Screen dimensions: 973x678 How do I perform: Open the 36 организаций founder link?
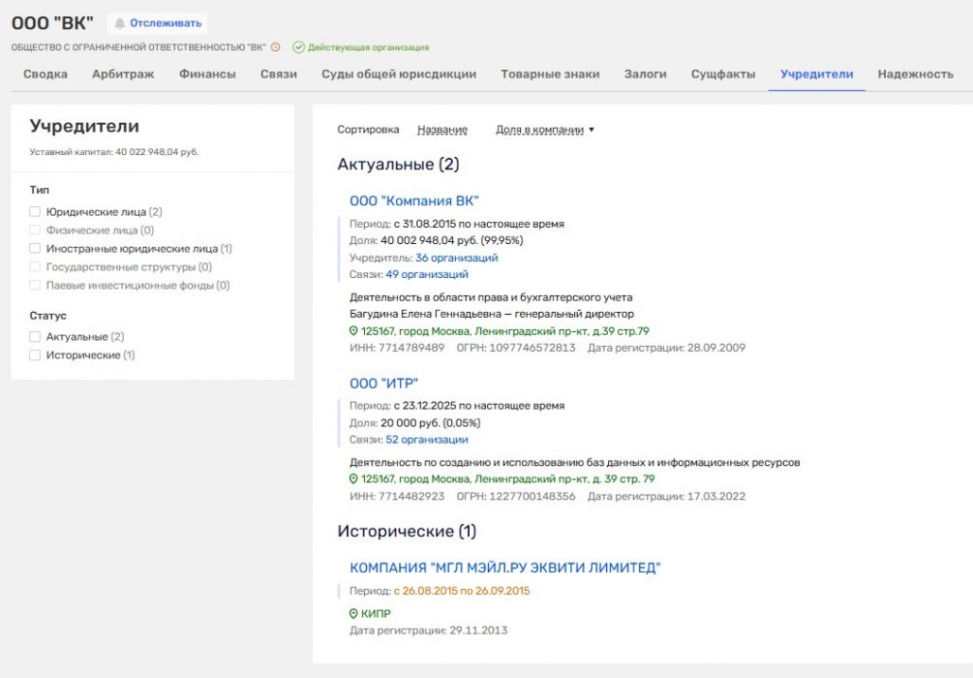456,258
